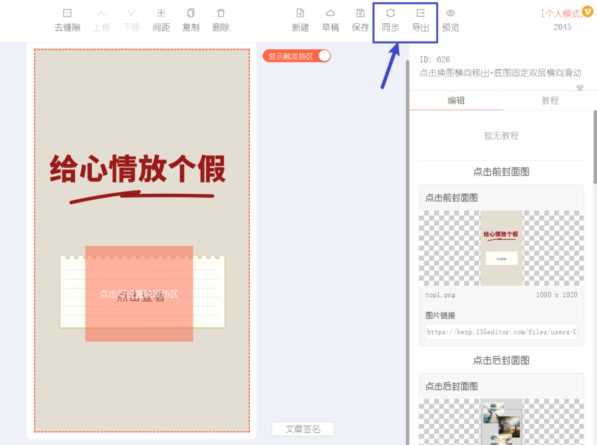Click the right panel's vertical scrollbar
Screen dimensions: 597x445
tap(595, 147)
